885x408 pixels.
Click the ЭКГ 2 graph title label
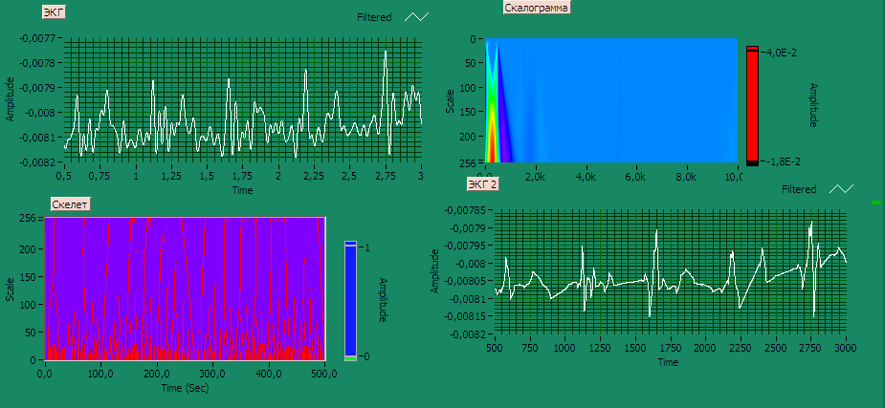[x=483, y=183]
